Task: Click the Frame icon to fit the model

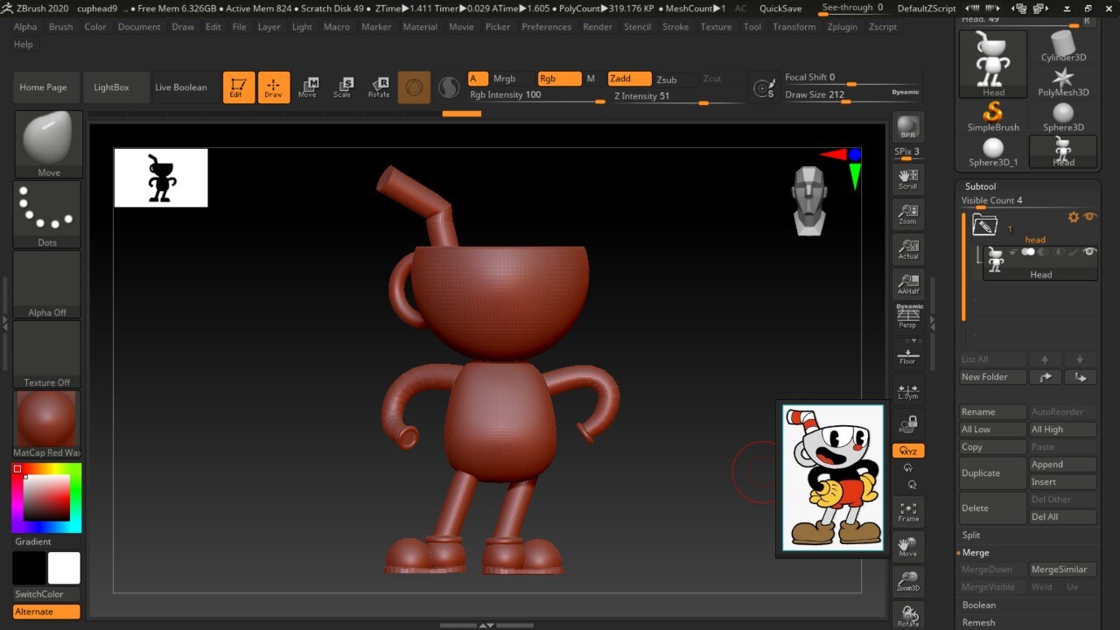Action: [907, 507]
